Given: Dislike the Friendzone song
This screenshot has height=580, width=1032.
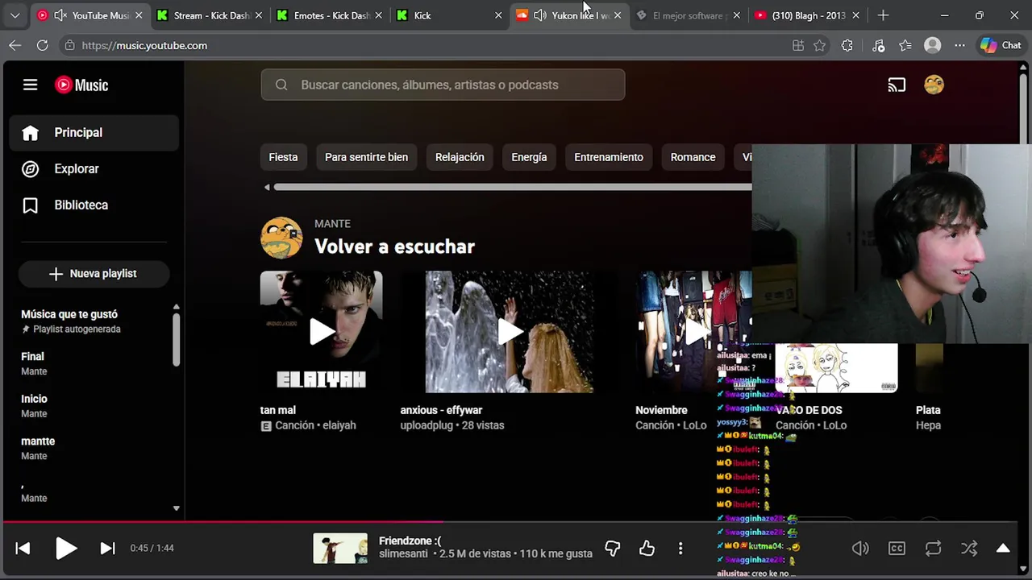Looking at the screenshot, I should click(x=613, y=549).
